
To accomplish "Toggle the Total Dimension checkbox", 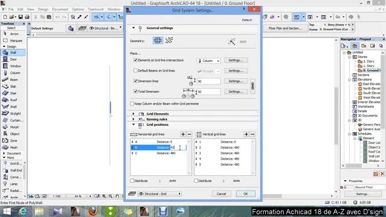I will (135, 92).
